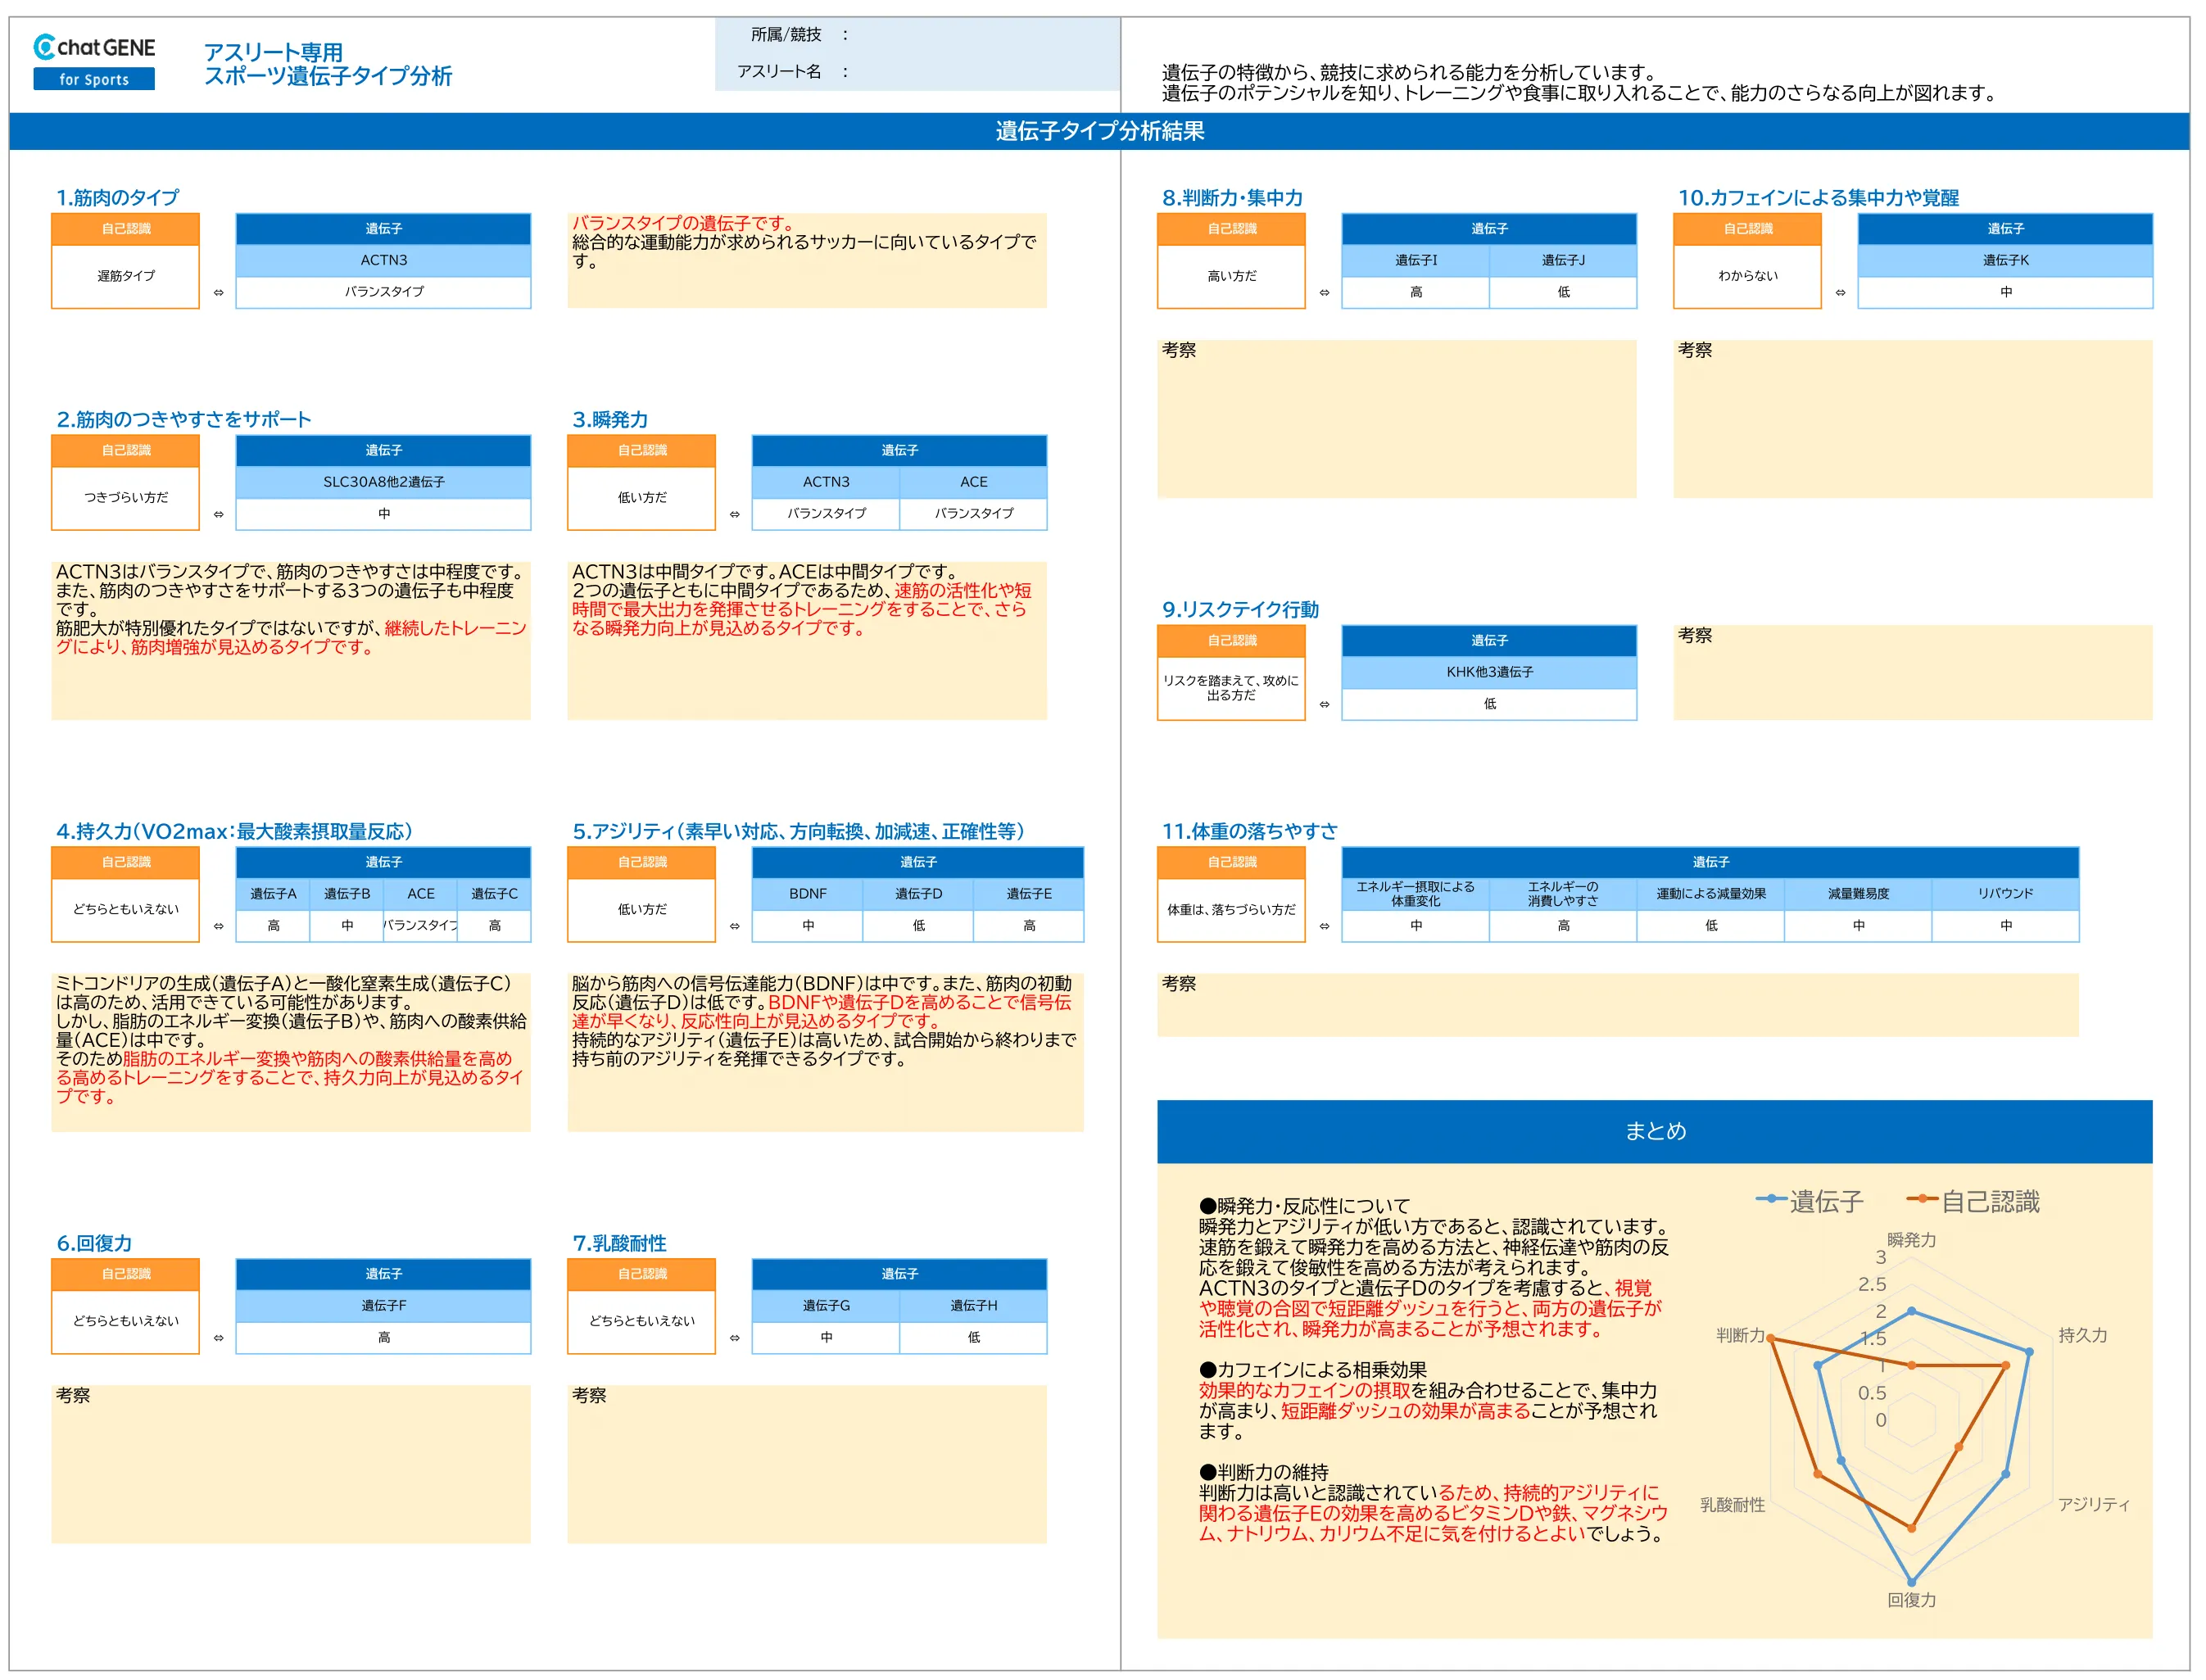Click the 11.体重の落ちやすさ section heading
This screenshot has height=1680, width=2206.
1248,831
